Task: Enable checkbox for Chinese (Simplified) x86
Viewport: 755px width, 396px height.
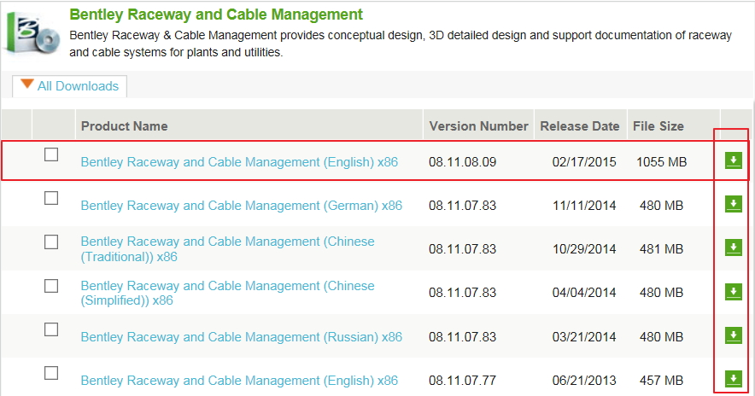Action: (51, 286)
